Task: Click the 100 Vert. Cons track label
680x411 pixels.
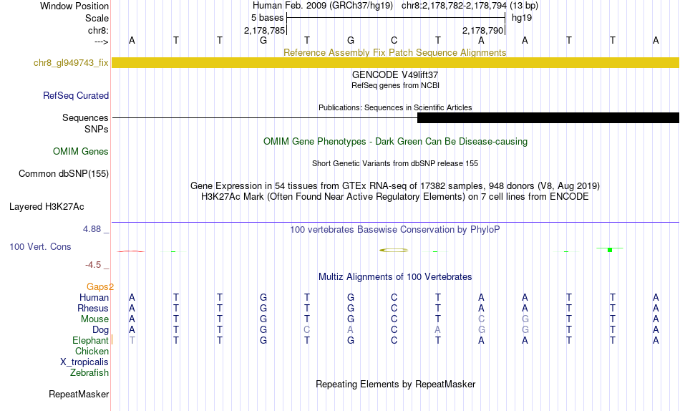Action: coord(40,246)
